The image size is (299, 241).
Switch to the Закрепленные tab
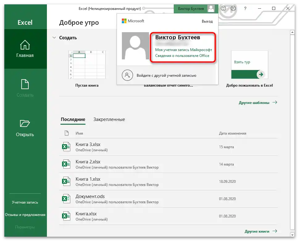109,119
